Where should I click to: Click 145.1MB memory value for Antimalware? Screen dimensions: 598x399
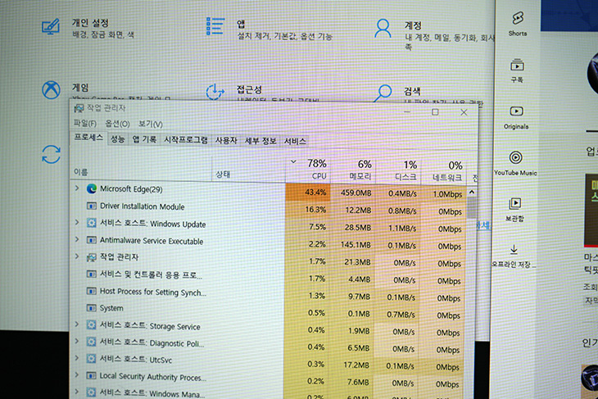click(356, 244)
